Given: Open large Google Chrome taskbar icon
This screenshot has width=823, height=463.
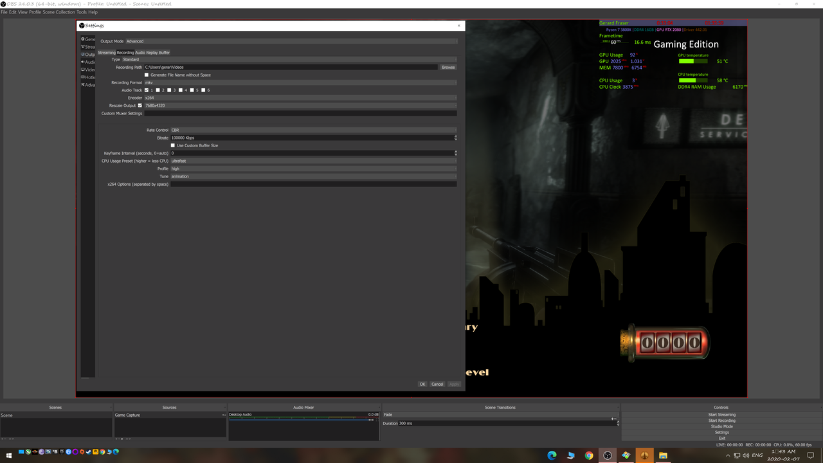Looking at the screenshot, I should pos(589,455).
